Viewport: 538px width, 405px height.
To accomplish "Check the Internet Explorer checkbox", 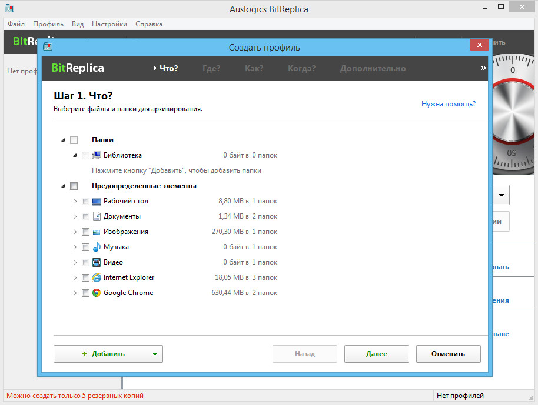I will [85, 277].
